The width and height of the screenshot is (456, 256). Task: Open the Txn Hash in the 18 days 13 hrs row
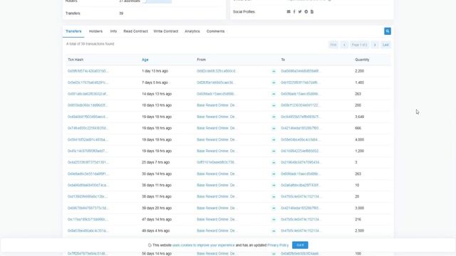coord(88,105)
